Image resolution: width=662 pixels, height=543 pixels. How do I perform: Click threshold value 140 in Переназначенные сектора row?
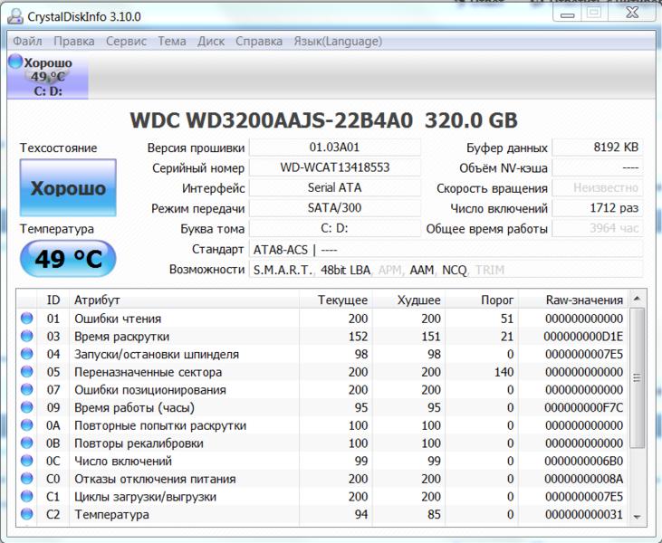(504, 372)
